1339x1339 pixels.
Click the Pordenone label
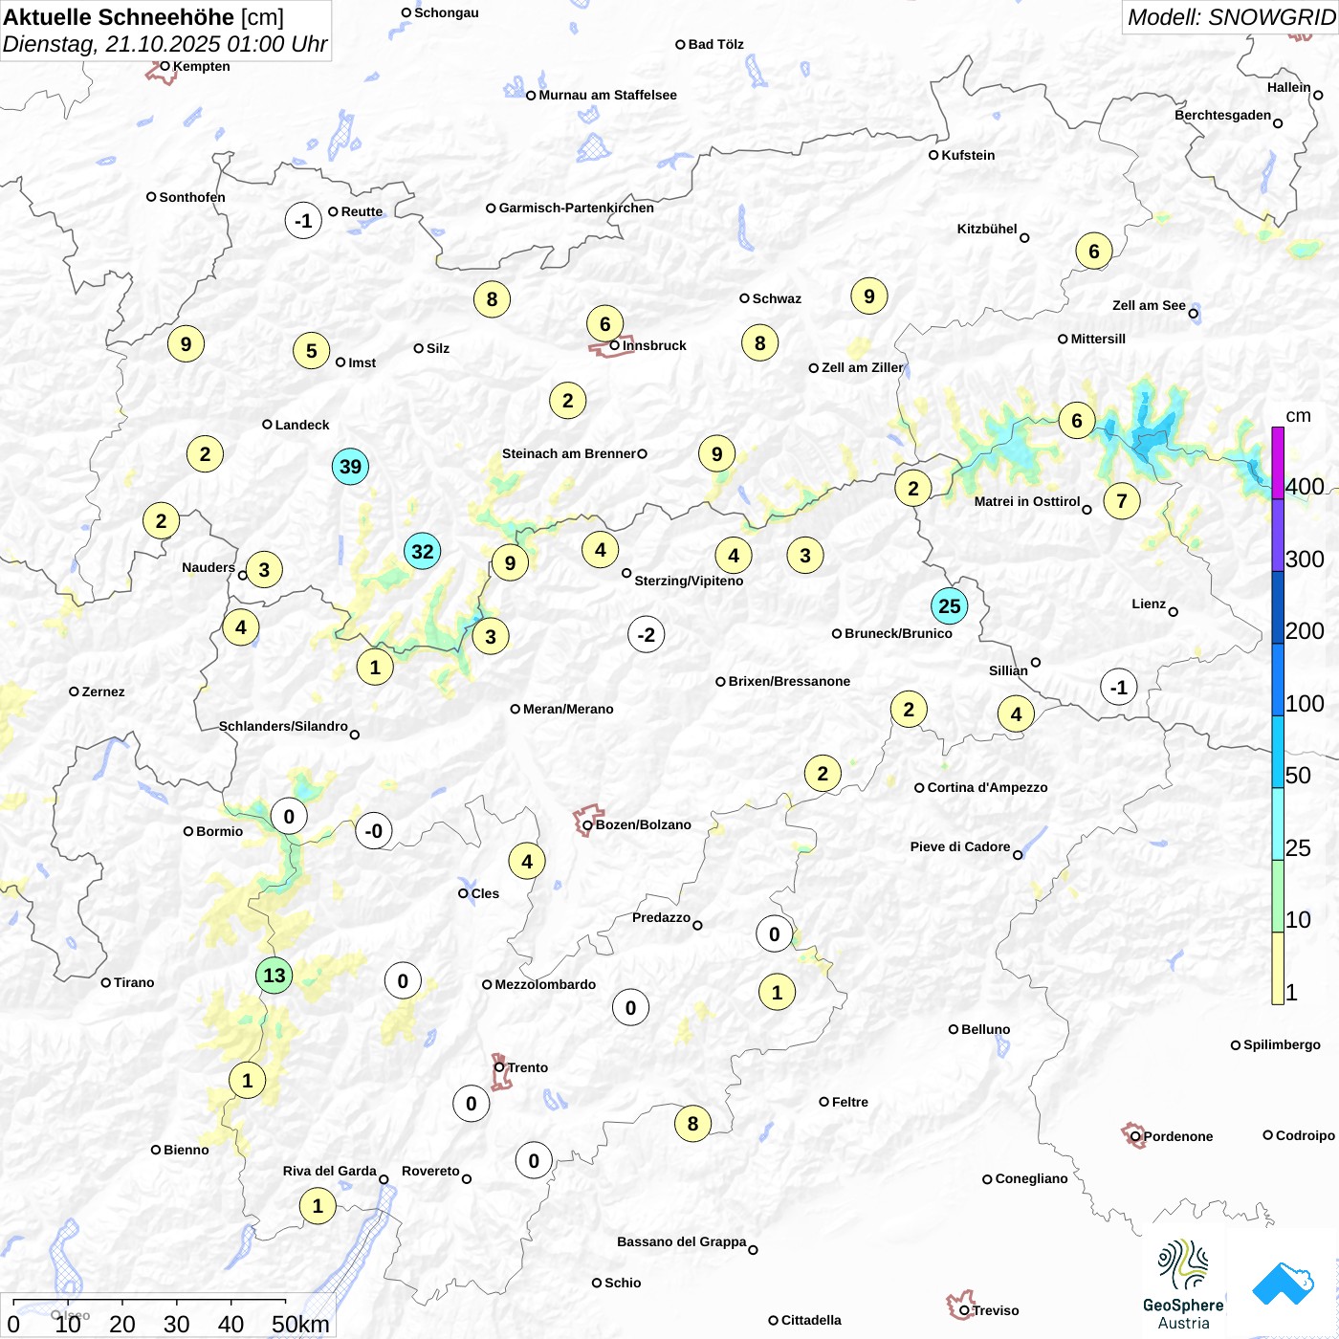click(1178, 1136)
